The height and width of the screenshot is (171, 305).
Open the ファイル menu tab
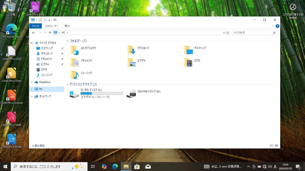pyautogui.click(x=35, y=26)
